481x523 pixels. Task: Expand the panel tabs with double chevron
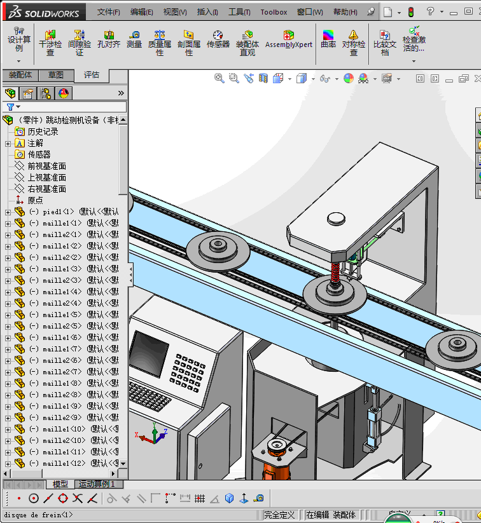[x=121, y=93]
